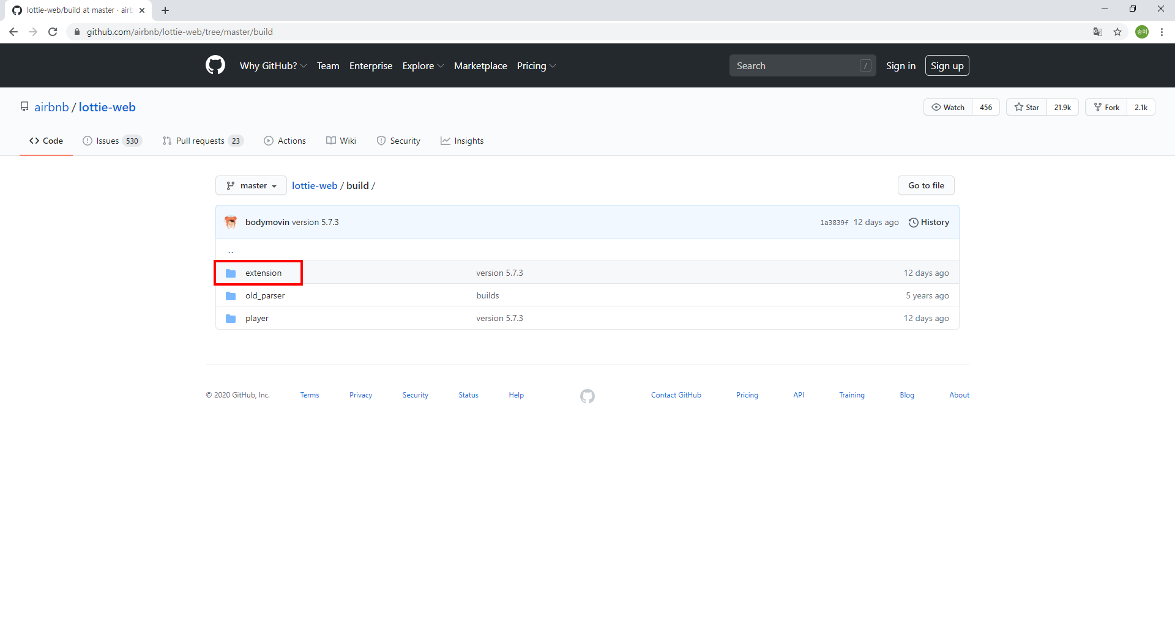
Task: Open the lottie-web repository title link
Action: (107, 107)
